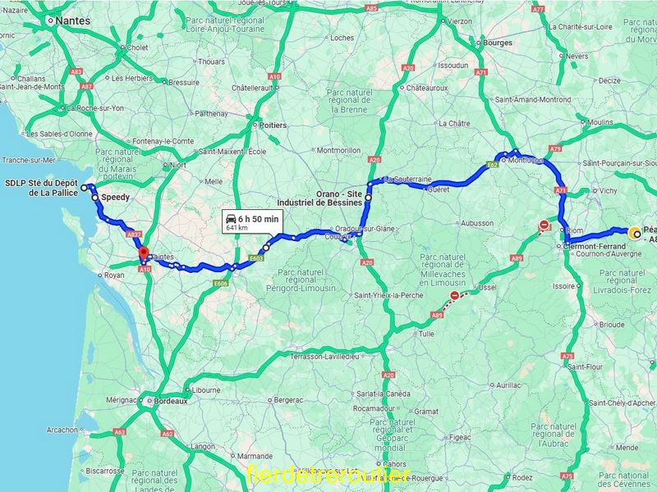Select the Montluçon city marker on the route

tap(504, 160)
